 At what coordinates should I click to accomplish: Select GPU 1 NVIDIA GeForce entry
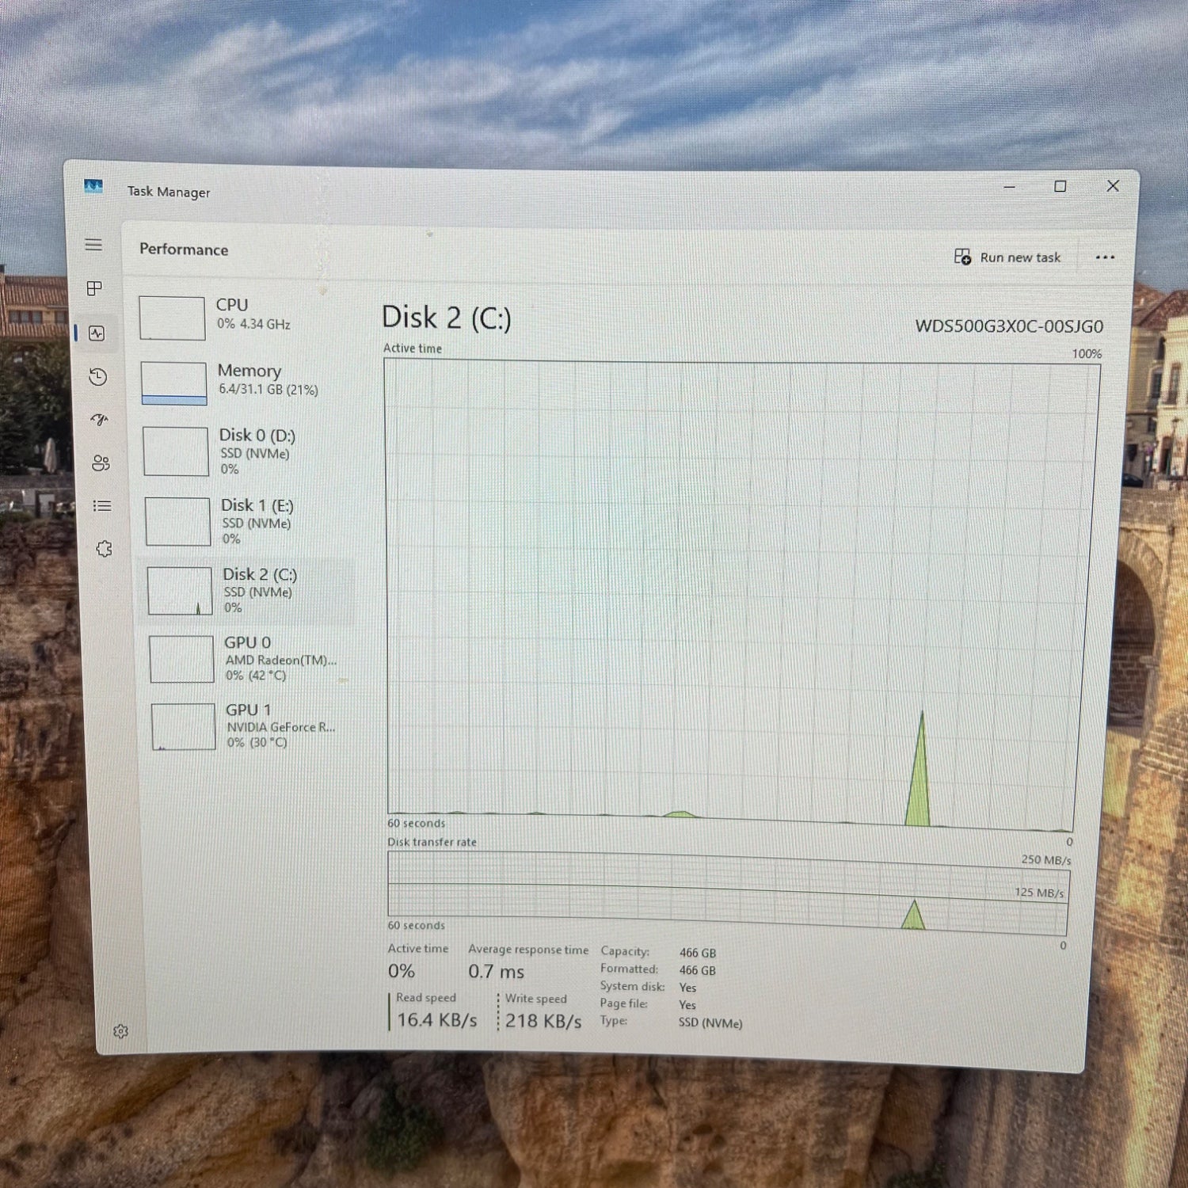(250, 726)
